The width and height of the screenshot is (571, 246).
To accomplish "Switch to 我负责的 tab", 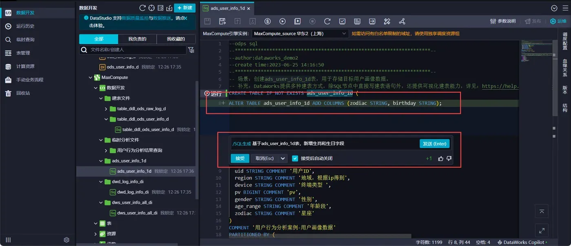I will pyautogui.click(x=137, y=39).
